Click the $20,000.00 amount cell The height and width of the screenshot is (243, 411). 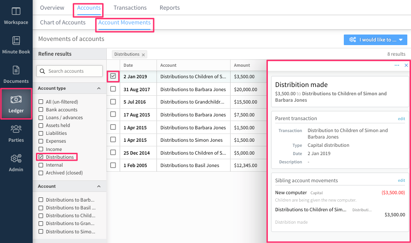246,89
